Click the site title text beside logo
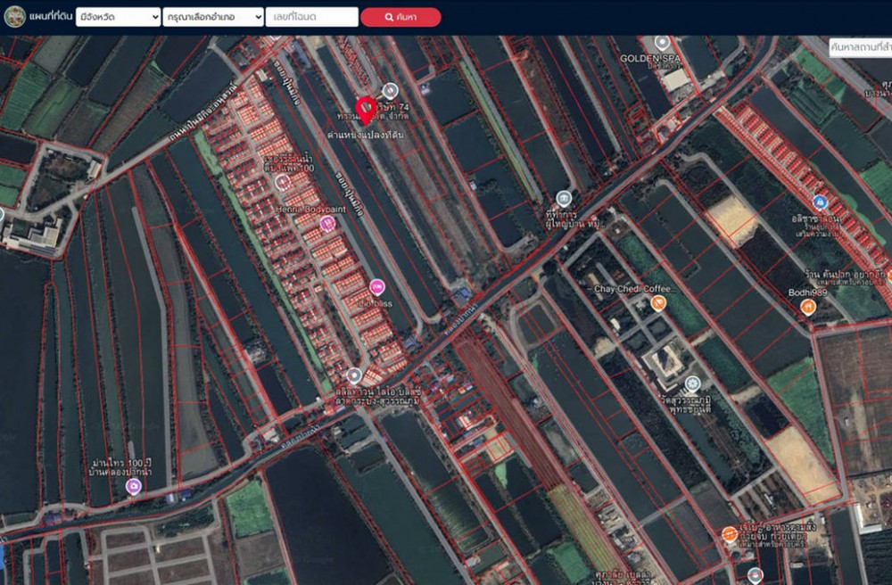Viewport: 892px width, 585px height. point(50,17)
